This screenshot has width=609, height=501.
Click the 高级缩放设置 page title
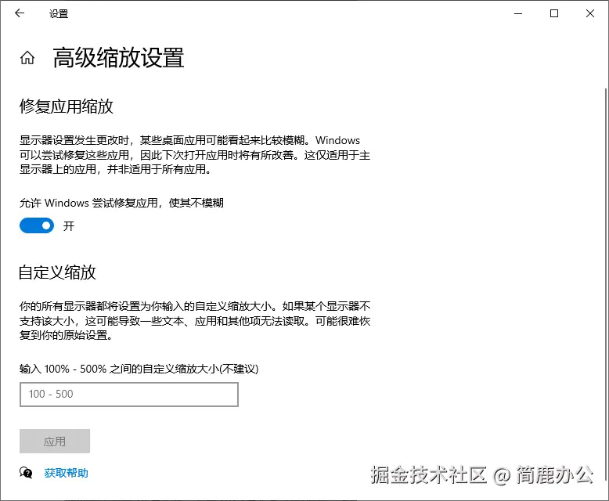[118, 58]
